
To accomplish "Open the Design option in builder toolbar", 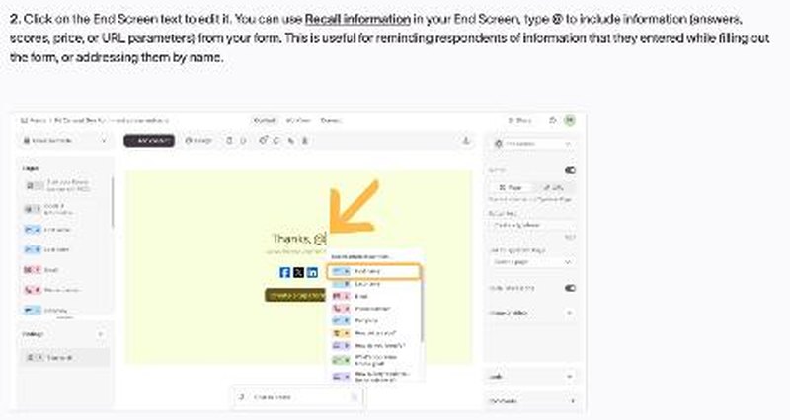I will (198, 141).
